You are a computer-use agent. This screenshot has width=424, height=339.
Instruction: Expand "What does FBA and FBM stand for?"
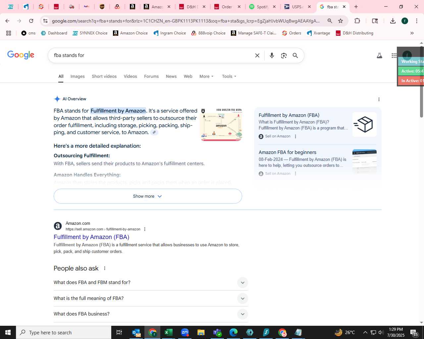(x=151, y=282)
